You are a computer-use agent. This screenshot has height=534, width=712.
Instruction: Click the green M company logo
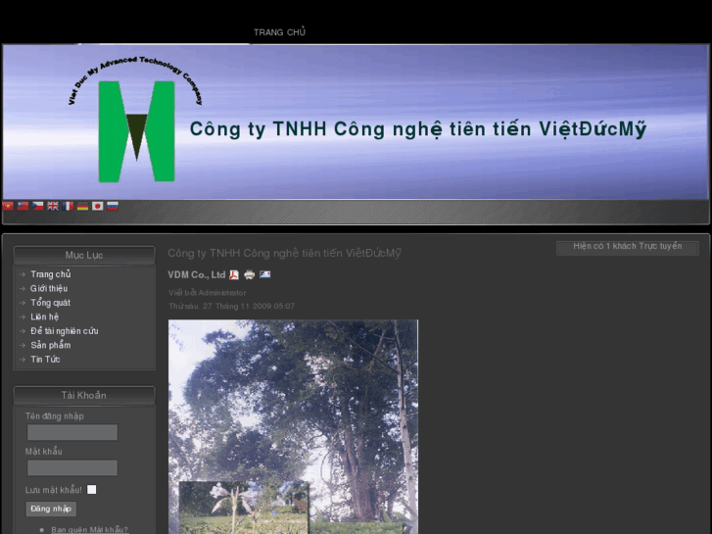(x=136, y=132)
